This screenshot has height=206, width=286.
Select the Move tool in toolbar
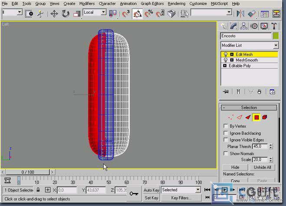(54, 14)
